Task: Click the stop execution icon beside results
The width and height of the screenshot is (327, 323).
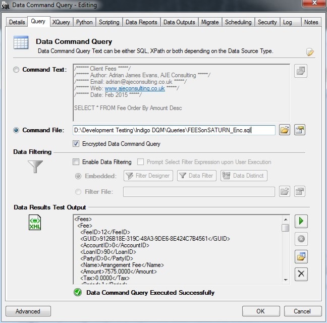Action: pos(301,239)
